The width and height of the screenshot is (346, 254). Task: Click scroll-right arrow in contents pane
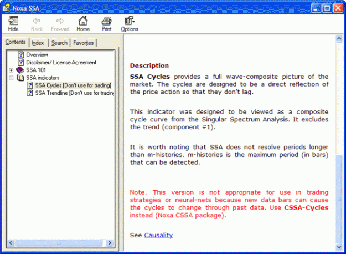click(x=110, y=243)
